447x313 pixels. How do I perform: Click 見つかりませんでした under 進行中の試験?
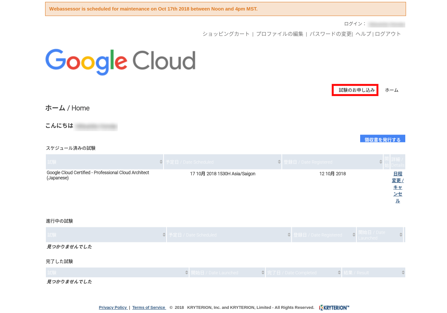point(69,246)
